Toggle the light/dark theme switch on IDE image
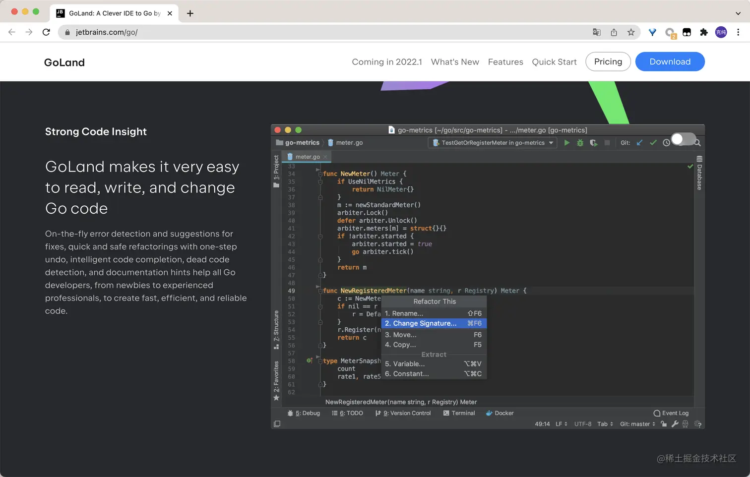The height and width of the screenshot is (477, 750). pyautogui.click(x=683, y=139)
